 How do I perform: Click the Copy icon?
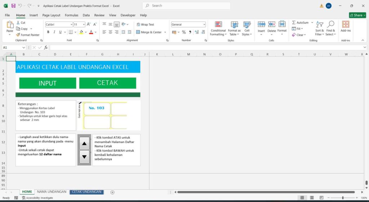(x=18, y=29)
